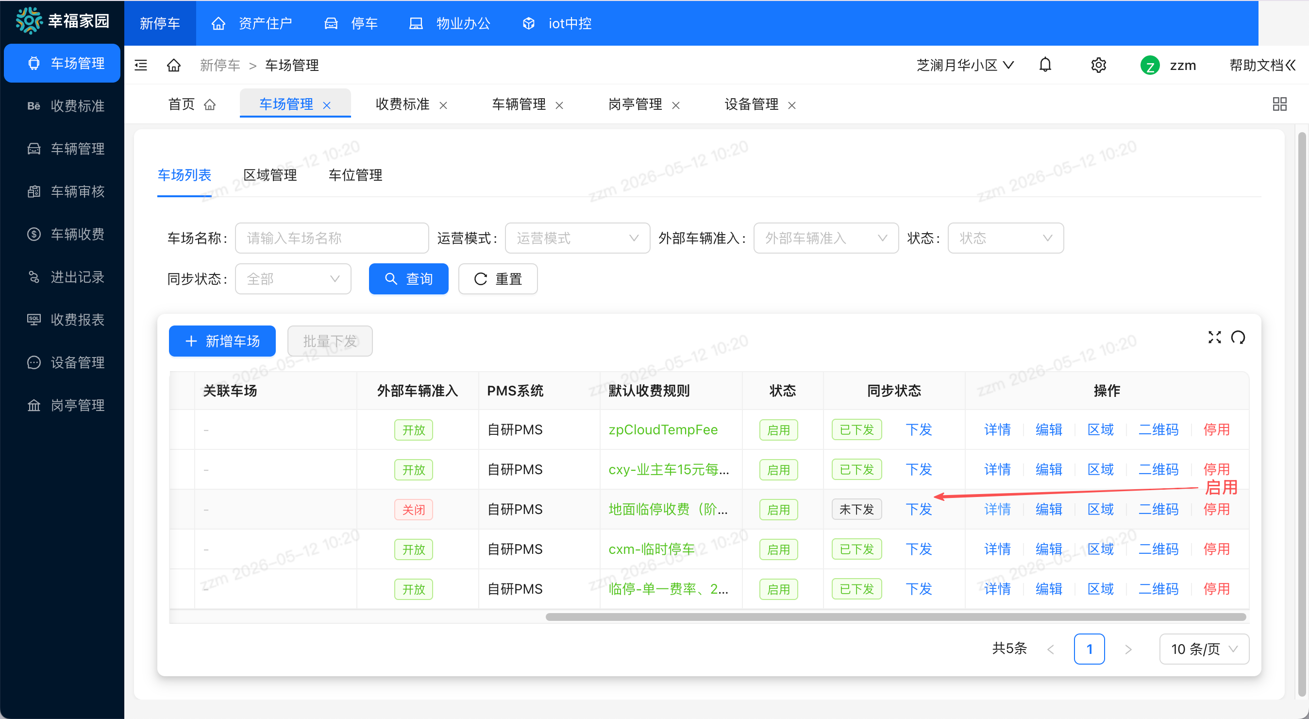
Task: Focus the 车场名称 input field
Action: pos(332,238)
